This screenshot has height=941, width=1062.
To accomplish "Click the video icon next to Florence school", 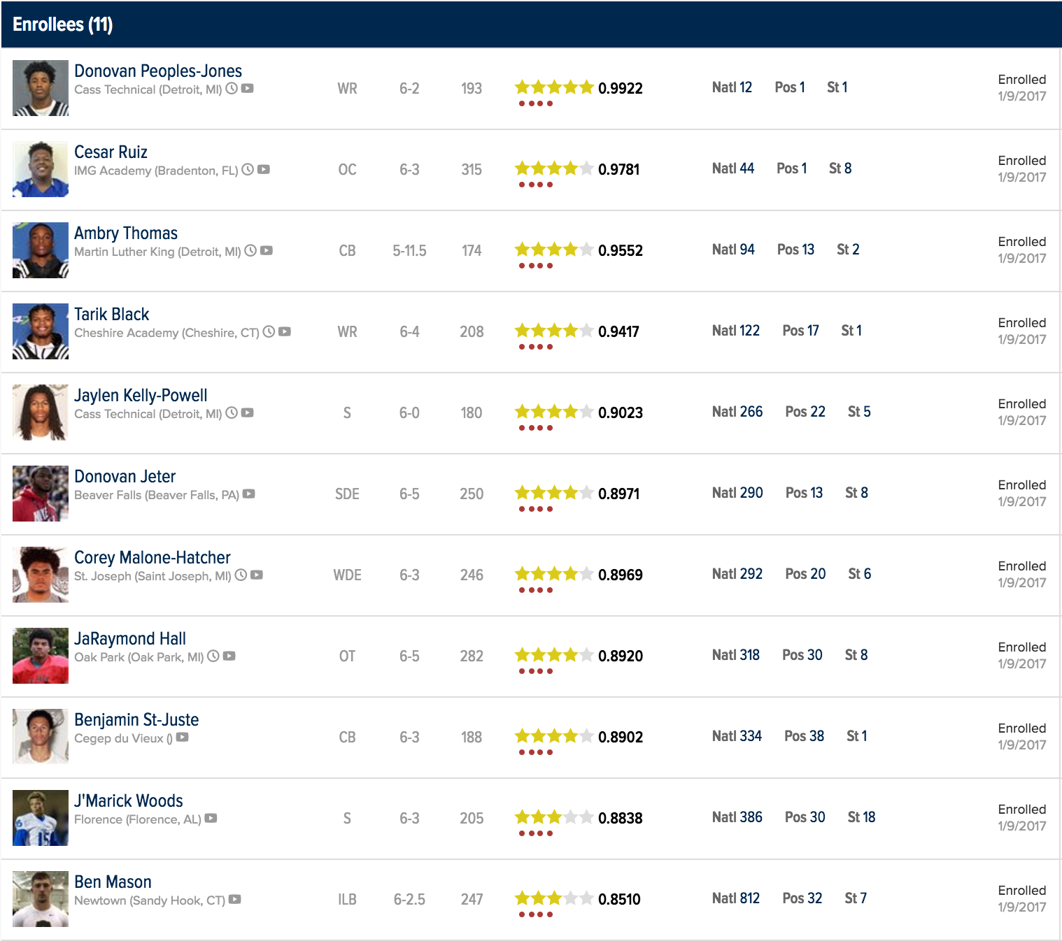I will (211, 819).
